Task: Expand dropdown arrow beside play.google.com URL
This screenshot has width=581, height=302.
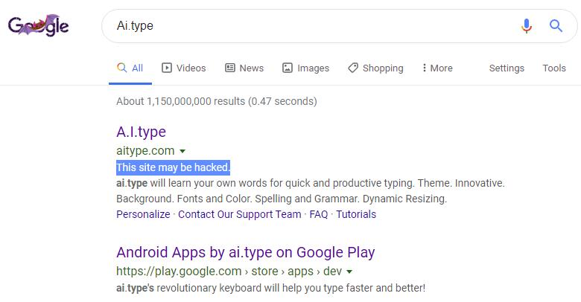Action: click(x=349, y=272)
